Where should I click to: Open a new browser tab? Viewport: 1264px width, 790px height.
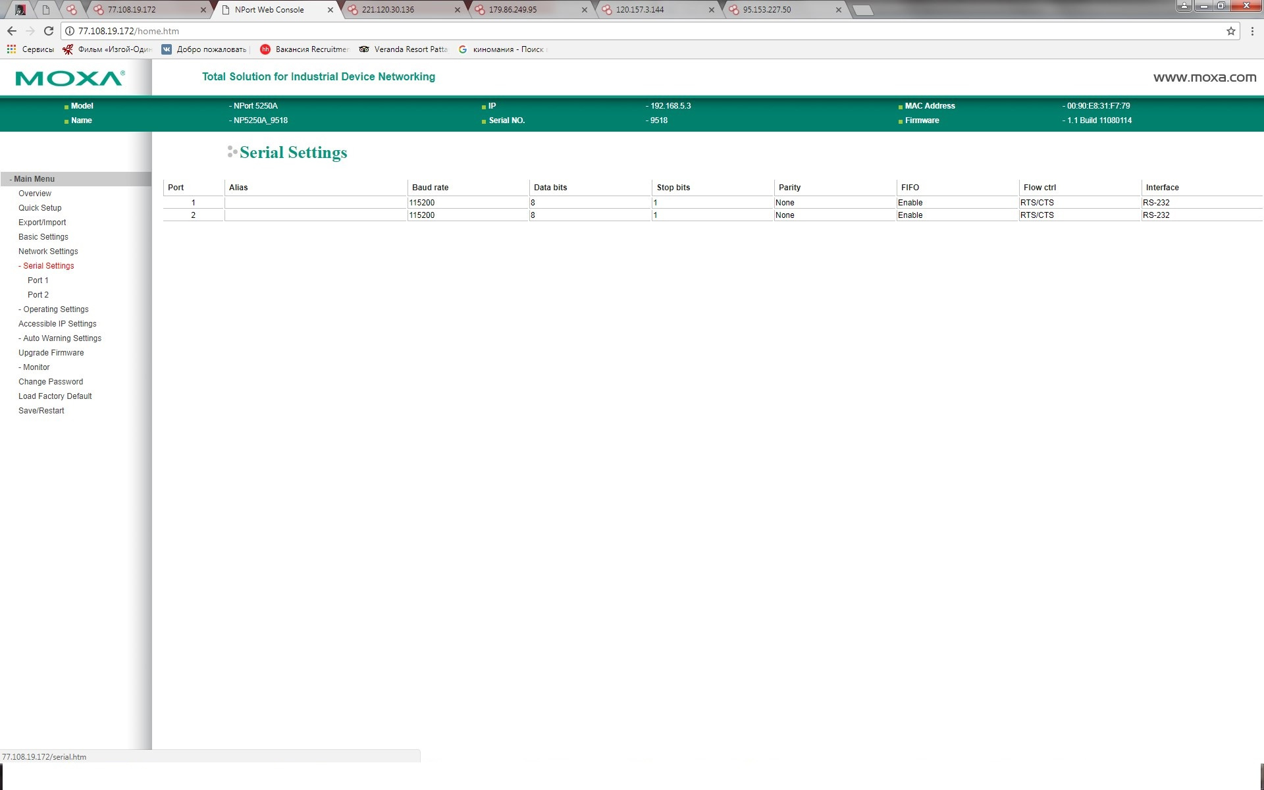pos(863,11)
